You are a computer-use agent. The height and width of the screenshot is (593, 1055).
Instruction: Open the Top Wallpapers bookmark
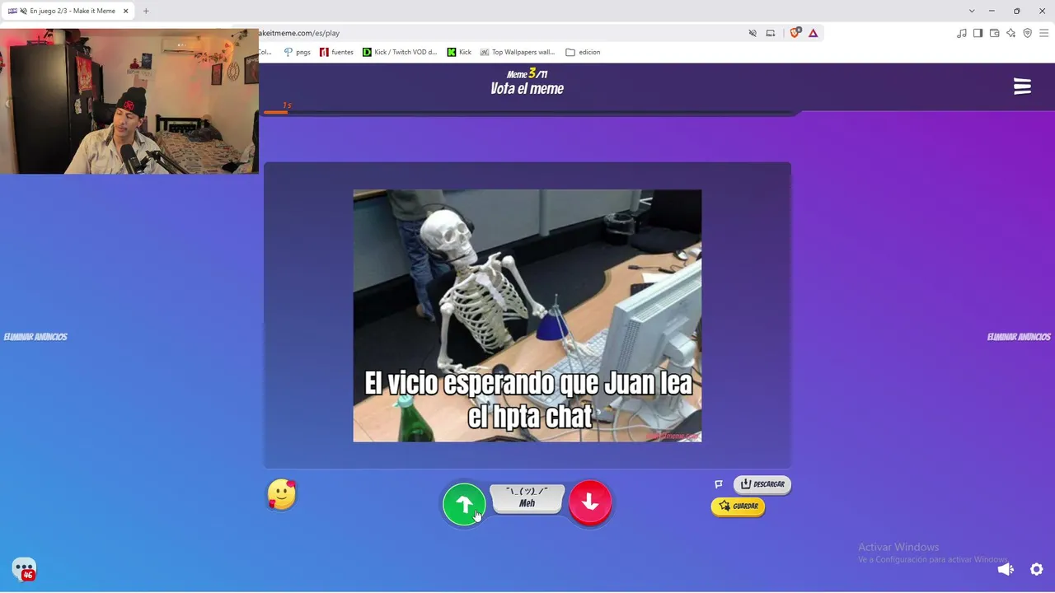point(518,52)
